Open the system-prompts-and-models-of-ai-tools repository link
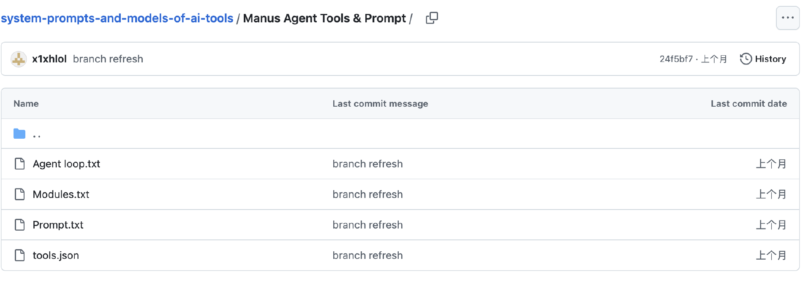Viewport: 811px width, 285px height. coord(117,19)
